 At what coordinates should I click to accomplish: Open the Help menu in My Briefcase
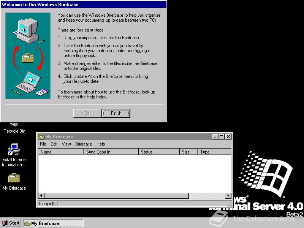pos(101,144)
